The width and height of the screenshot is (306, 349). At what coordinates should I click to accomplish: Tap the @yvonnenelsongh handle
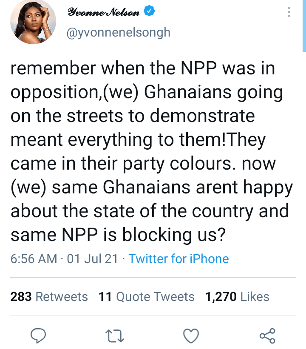[x=119, y=33]
